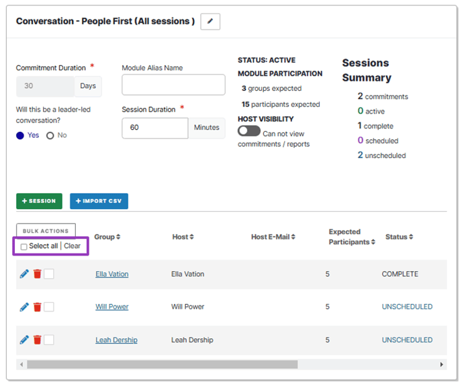
Task: Edit the Leah Dership session row
Action: point(24,340)
